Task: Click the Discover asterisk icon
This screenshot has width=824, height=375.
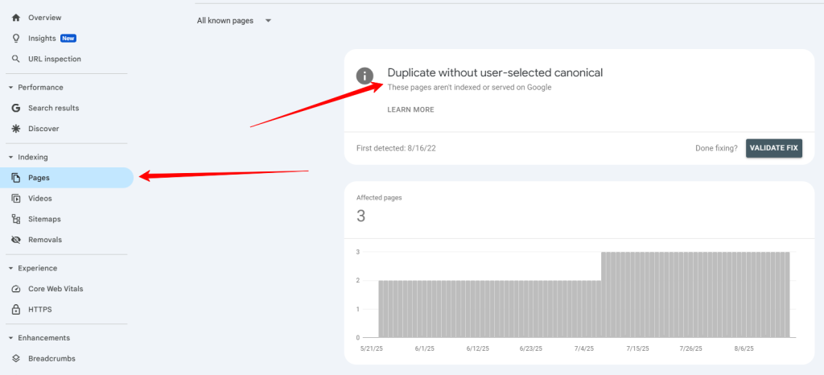Action: [16, 129]
